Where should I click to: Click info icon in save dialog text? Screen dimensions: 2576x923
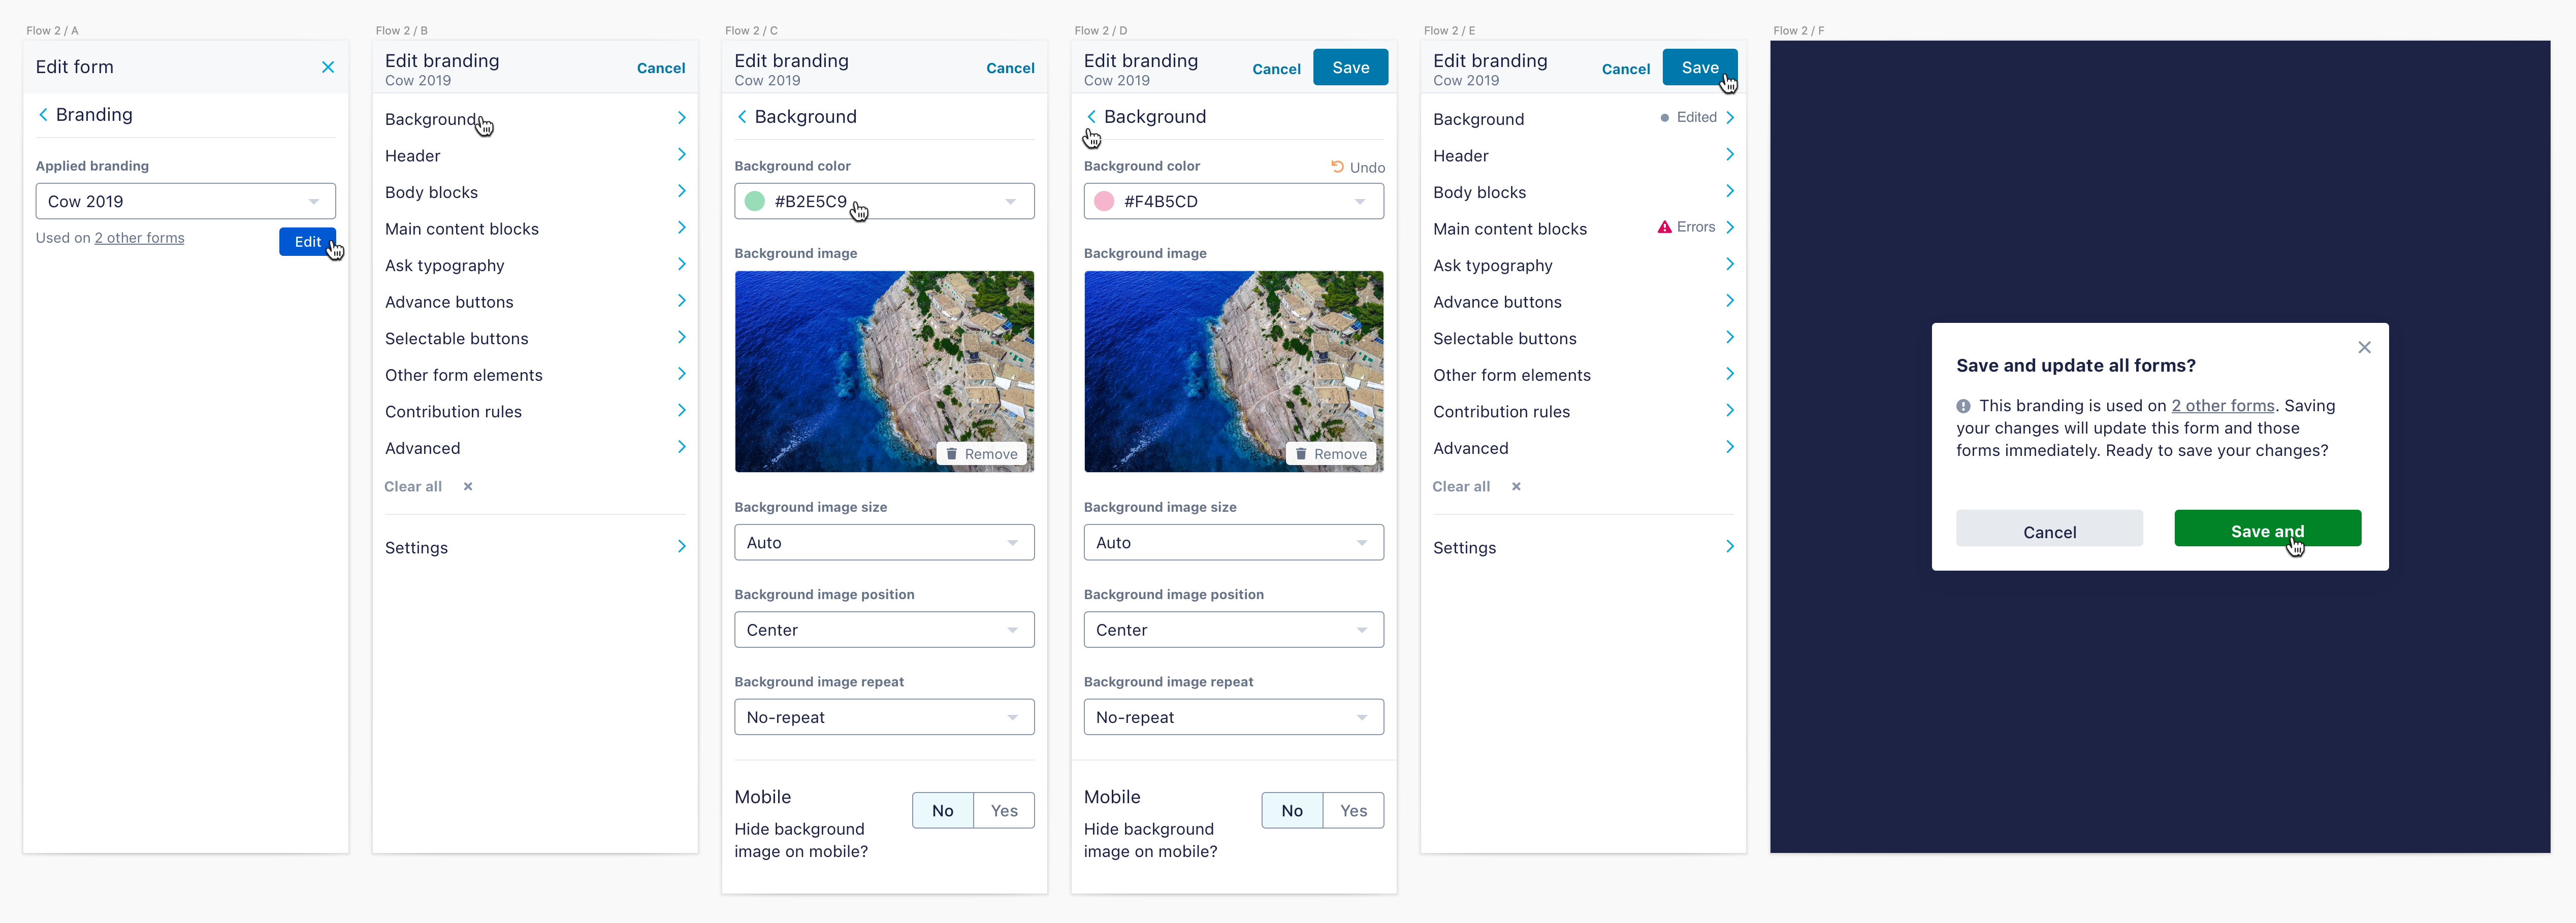(1964, 406)
